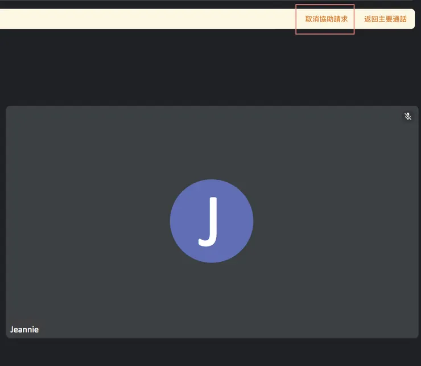Click the Jeannie name label
Screen dimensions: 421x366
click(24, 330)
